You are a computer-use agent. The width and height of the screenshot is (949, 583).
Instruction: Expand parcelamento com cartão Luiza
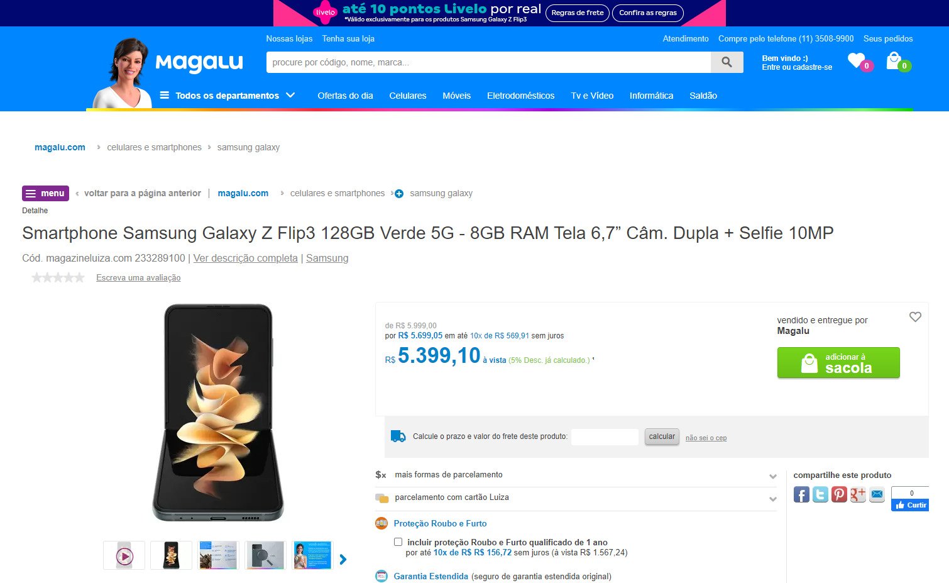576,498
